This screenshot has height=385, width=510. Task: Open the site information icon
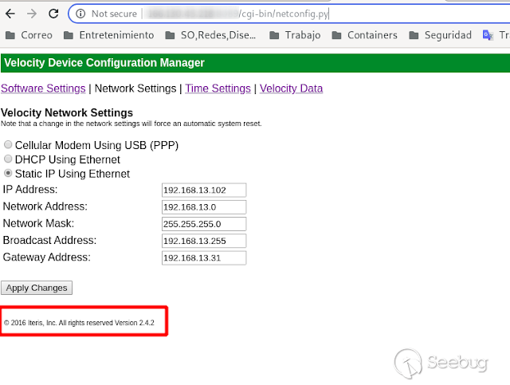(x=80, y=14)
